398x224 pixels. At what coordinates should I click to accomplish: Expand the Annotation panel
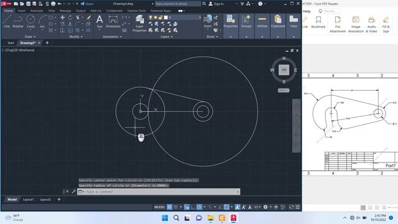112,37
